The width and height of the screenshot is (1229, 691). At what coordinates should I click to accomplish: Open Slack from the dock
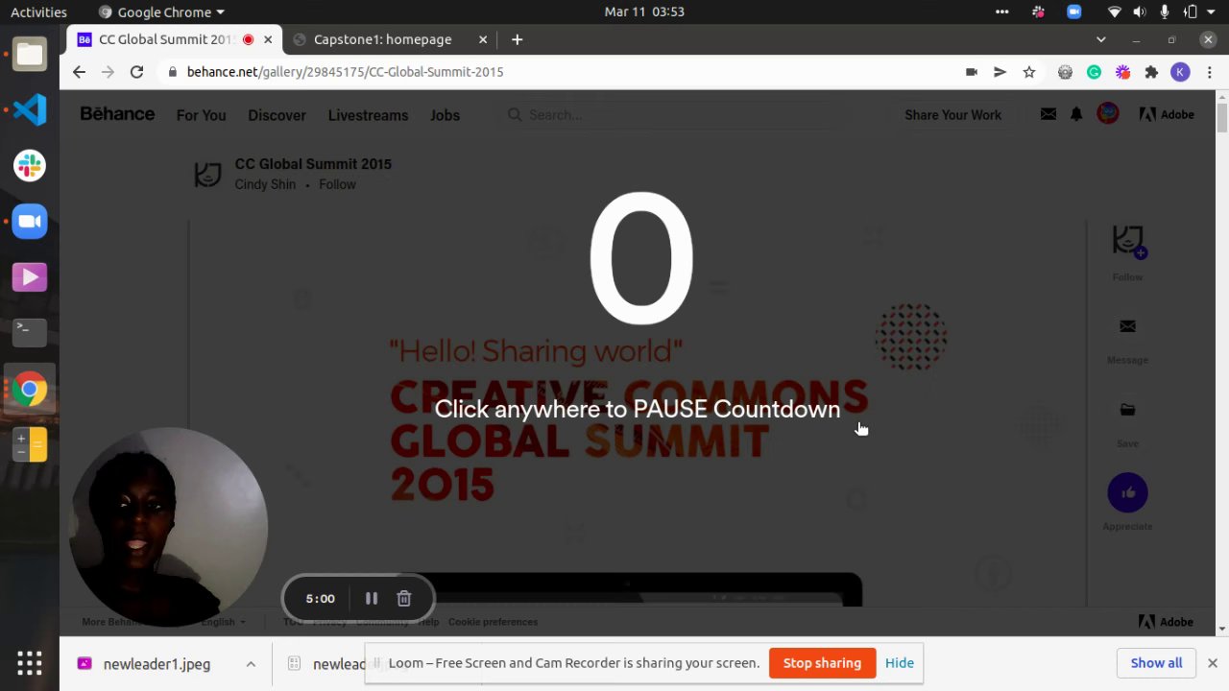click(30, 165)
